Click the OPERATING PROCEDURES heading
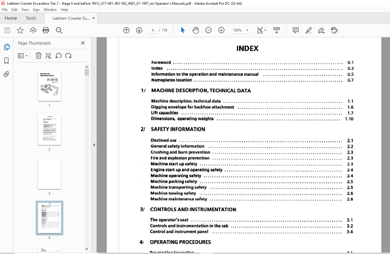Viewport: 390px width, 254px height. [x=180, y=242]
